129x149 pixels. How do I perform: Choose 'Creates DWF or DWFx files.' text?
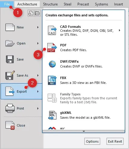pyautogui.click(x=81, y=66)
